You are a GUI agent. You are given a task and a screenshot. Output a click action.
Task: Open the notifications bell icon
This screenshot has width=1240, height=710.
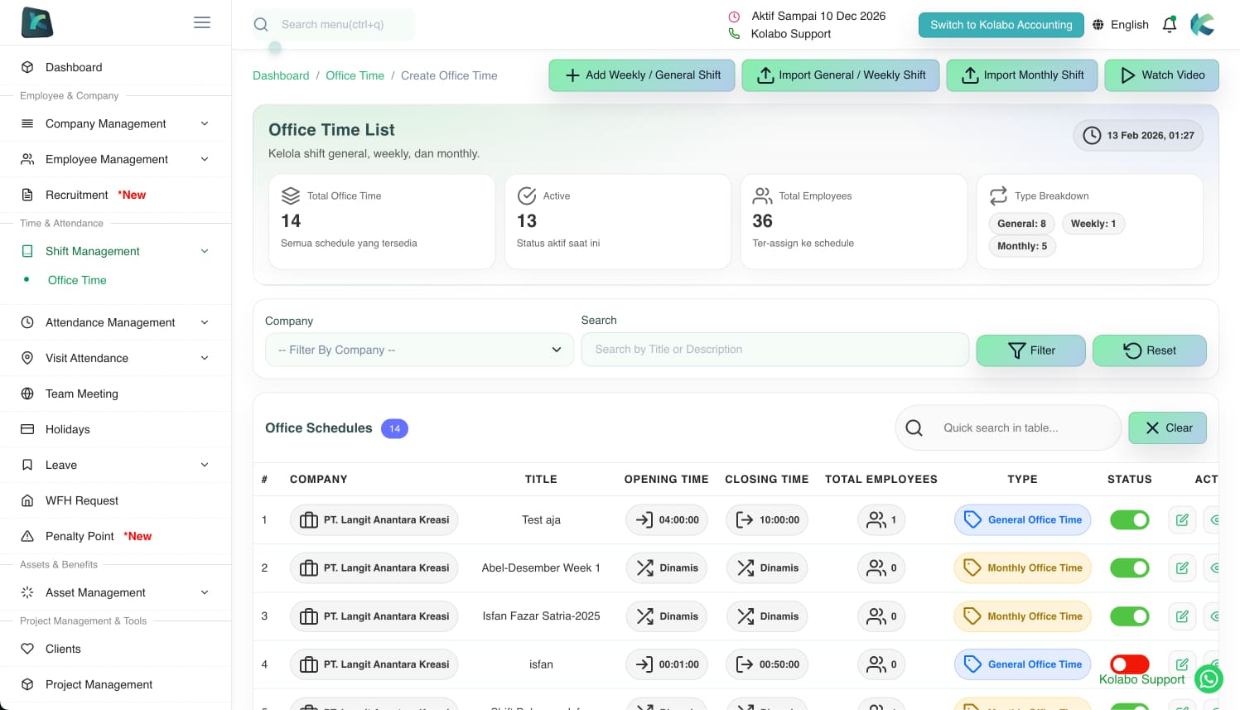1170,25
